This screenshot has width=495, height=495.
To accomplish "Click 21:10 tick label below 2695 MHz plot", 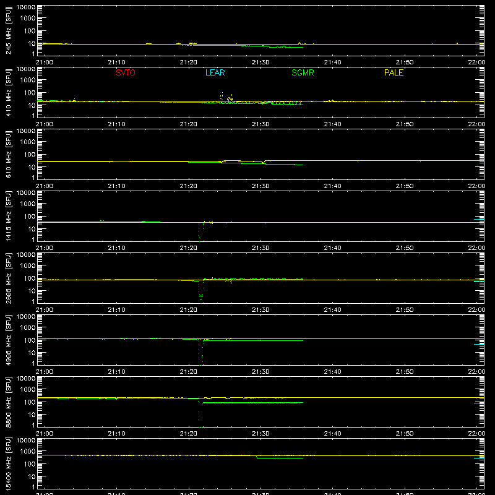I will click(x=116, y=310).
